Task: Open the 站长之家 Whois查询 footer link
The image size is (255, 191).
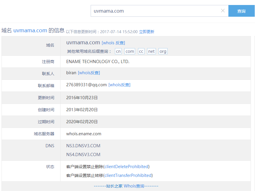Action: click(x=126, y=186)
